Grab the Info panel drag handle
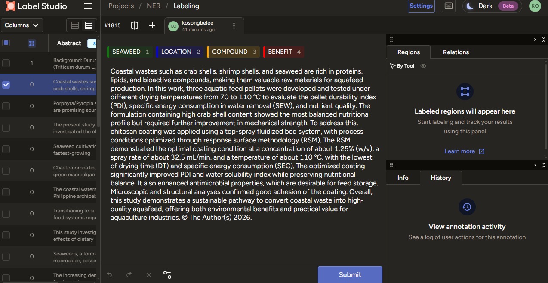 (x=391, y=165)
